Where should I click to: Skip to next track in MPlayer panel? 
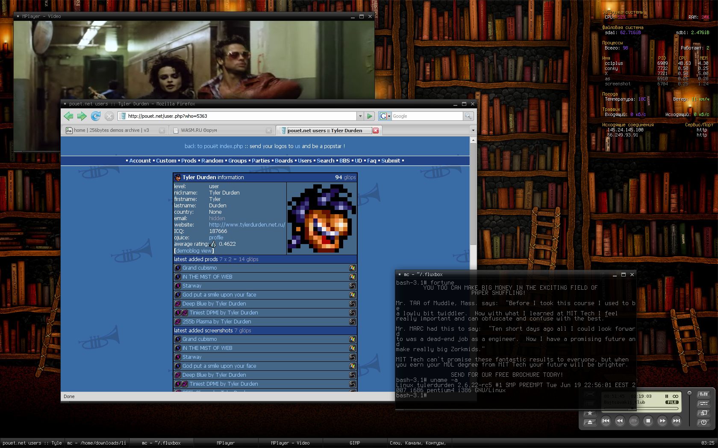[676, 421]
